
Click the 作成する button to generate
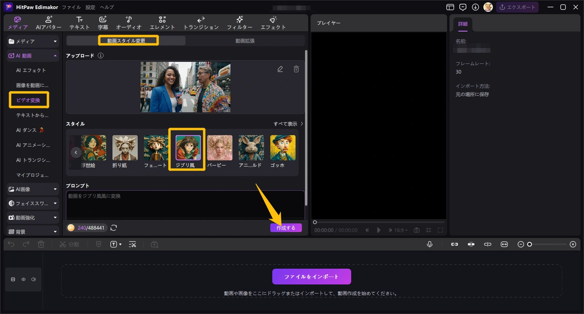click(286, 227)
